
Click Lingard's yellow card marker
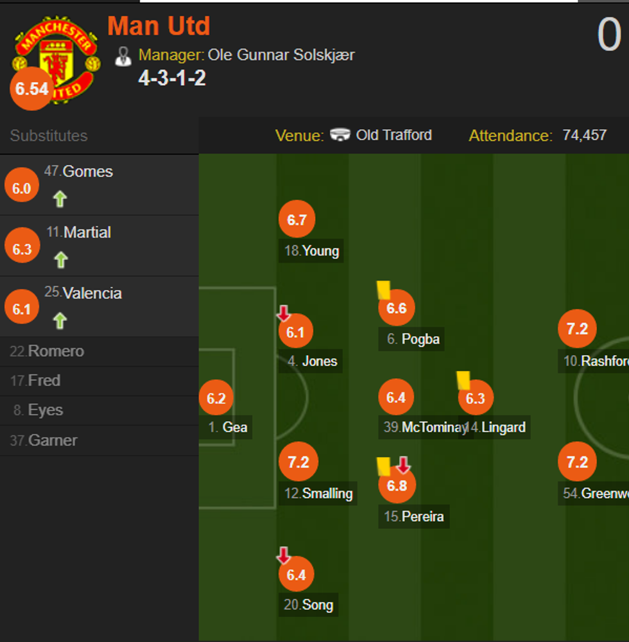click(x=464, y=379)
